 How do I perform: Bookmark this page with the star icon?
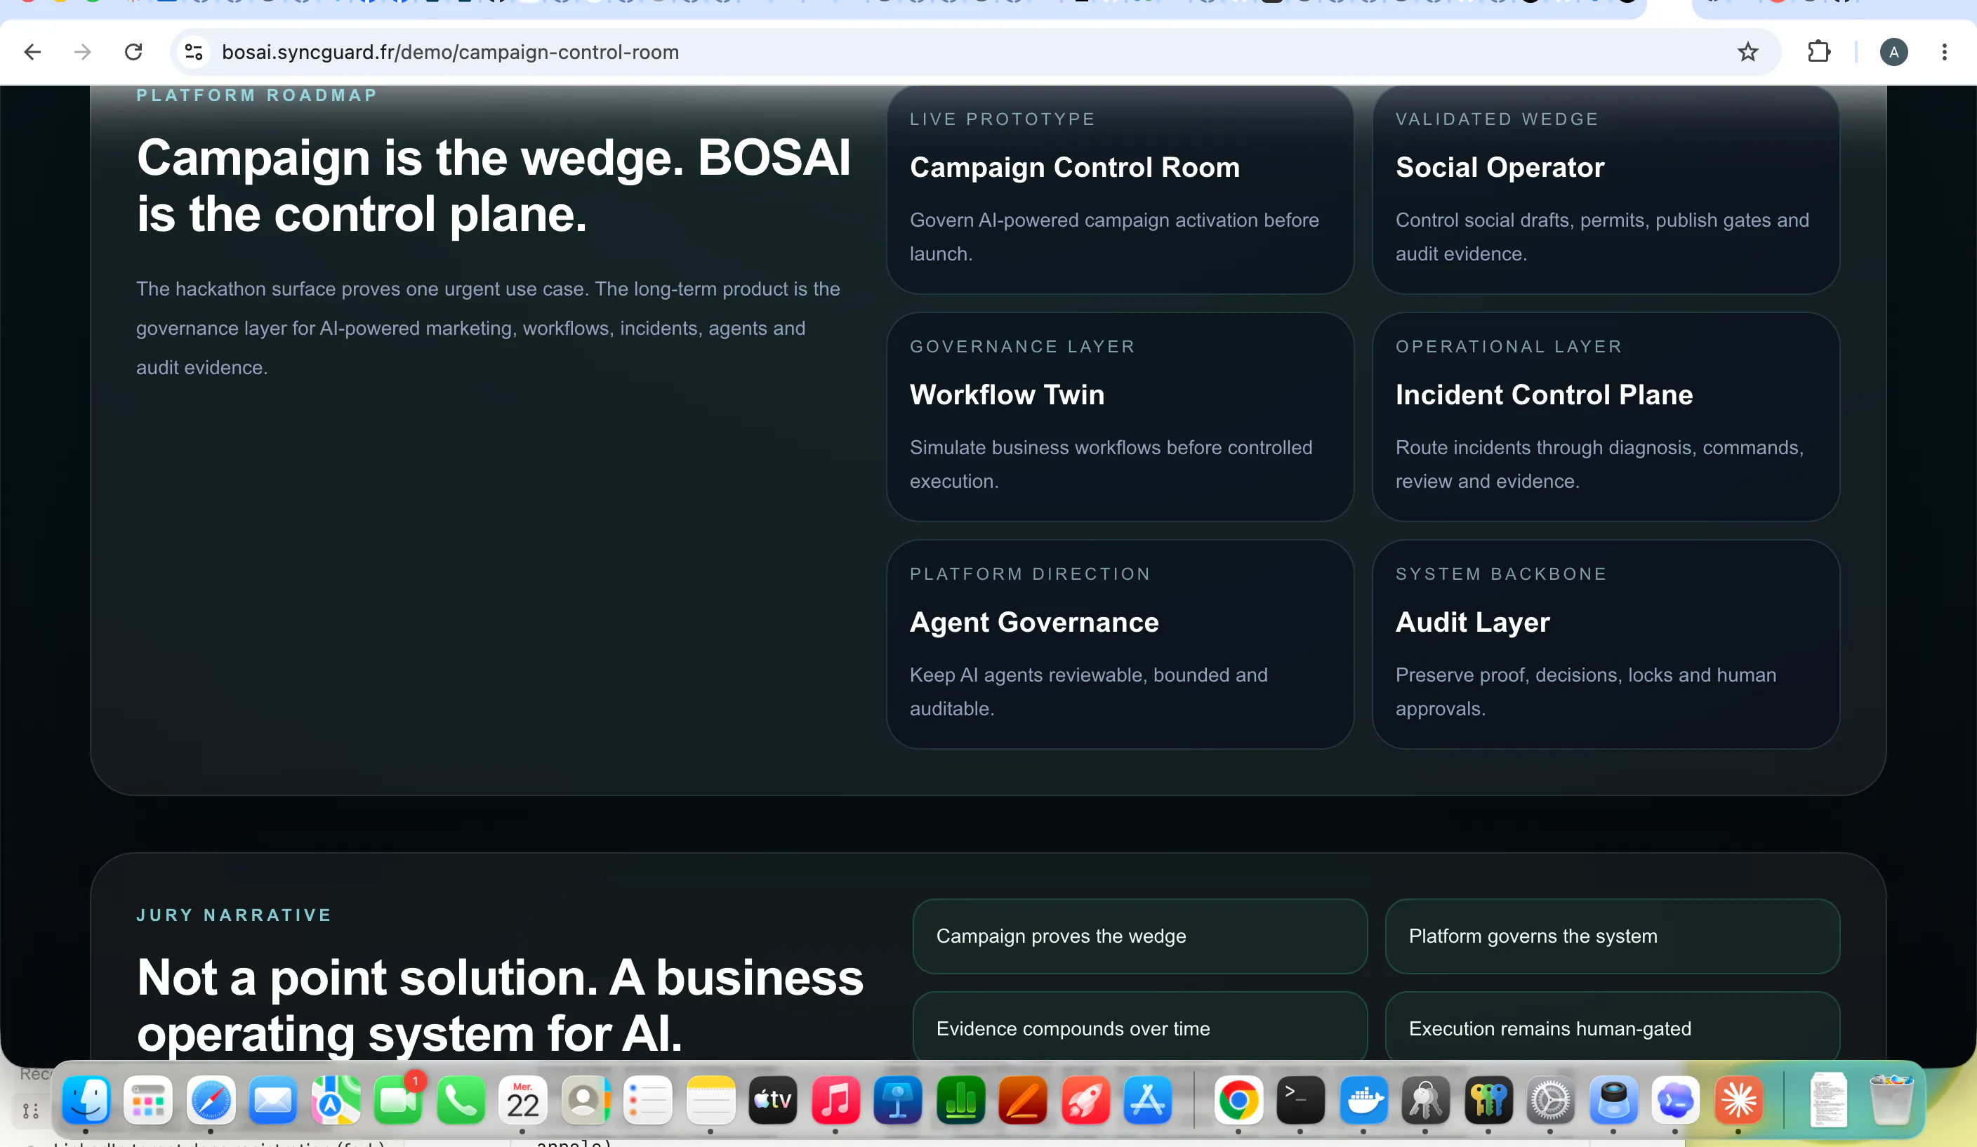(1748, 53)
